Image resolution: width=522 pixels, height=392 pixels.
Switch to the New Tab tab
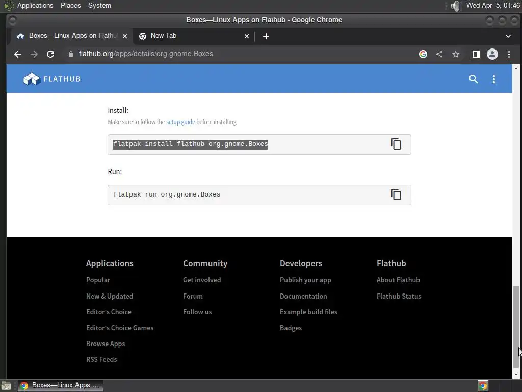point(194,36)
